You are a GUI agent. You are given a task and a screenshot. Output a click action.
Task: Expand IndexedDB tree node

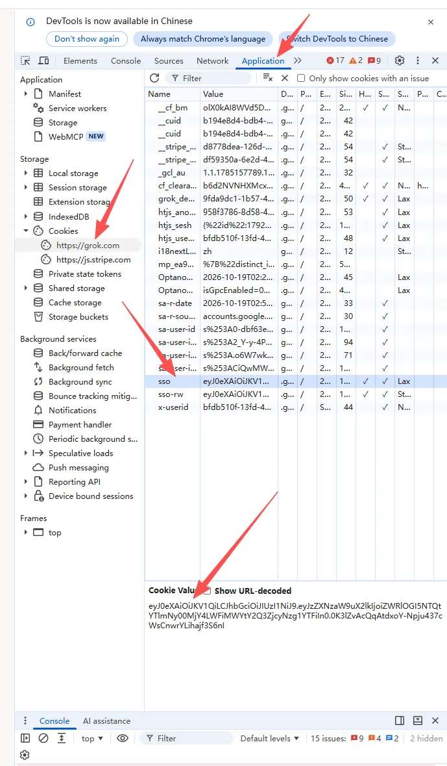point(26,216)
